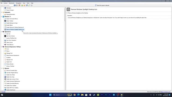Click the Window Borders item icon
Screen dimensions: 172x97
click(x=5, y=64)
